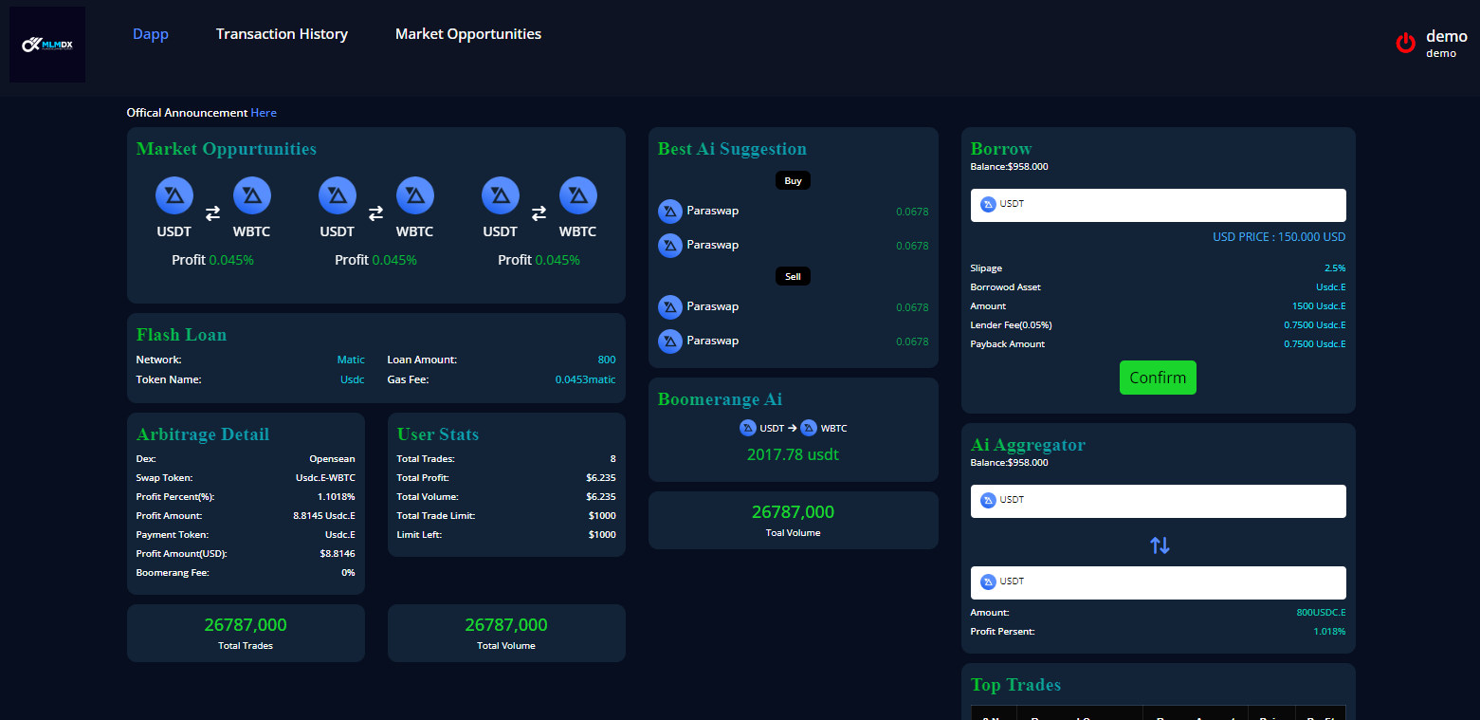Click the red power logout icon
The width and height of the screenshot is (1480, 720).
coord(1405,43)
